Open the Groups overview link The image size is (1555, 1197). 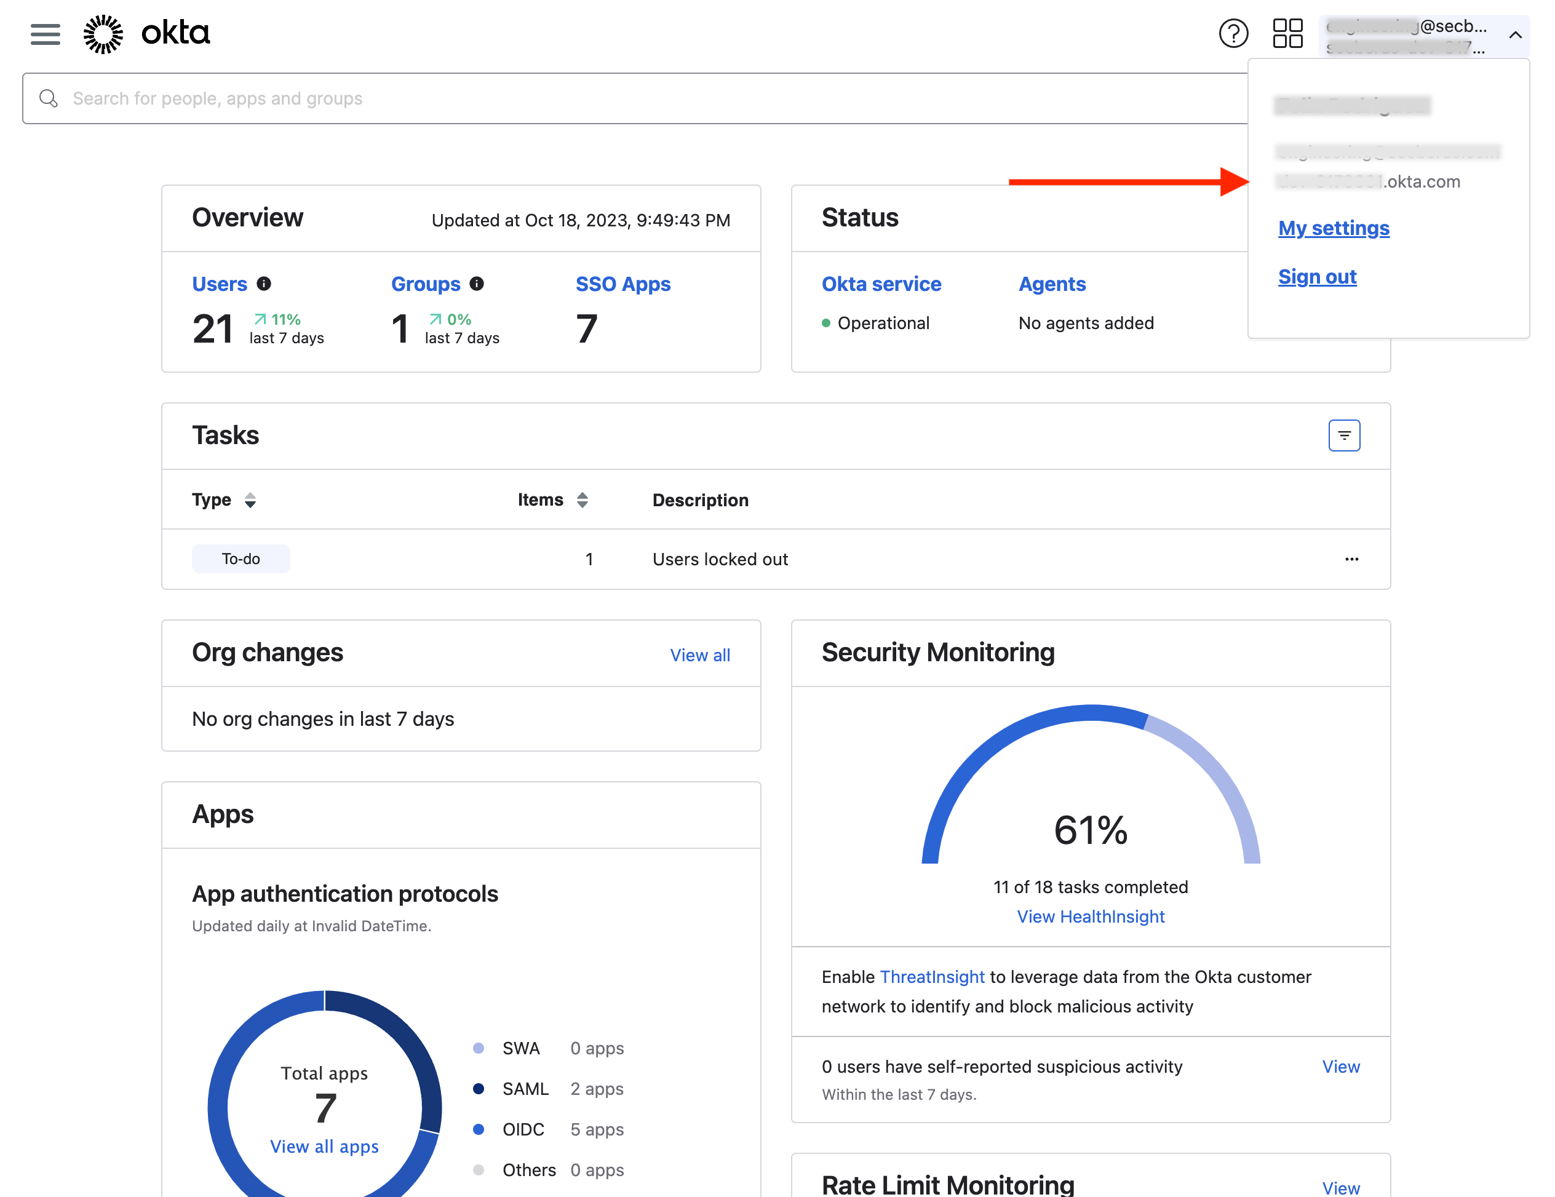point(426,284)
